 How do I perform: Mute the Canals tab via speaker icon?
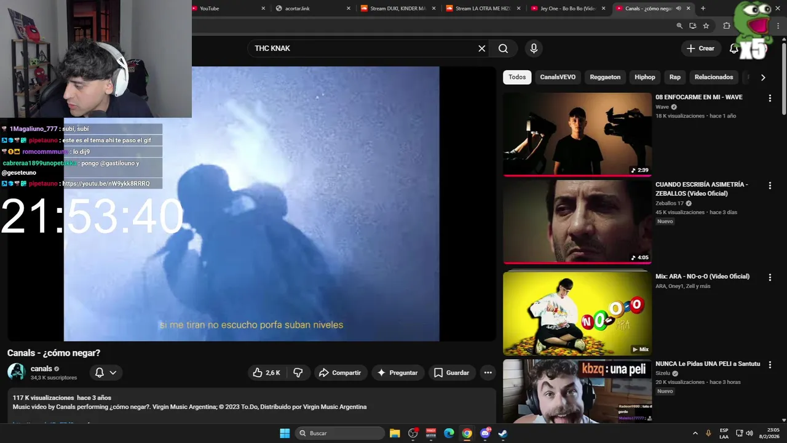[x=678, y=9]
